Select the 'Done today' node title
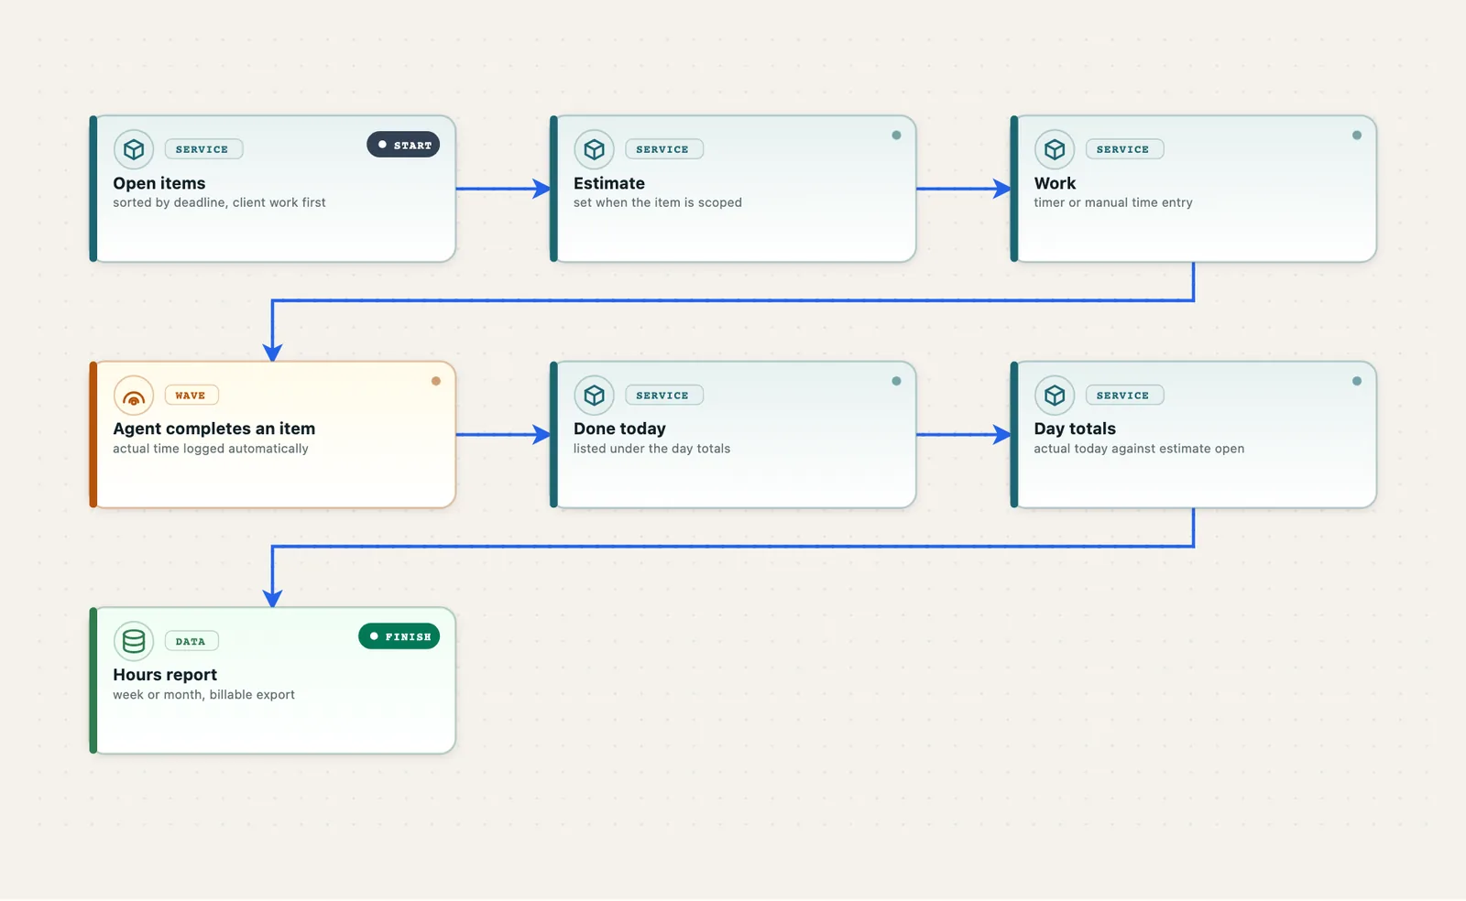Image resolution: width=1466 pixels, height=901 pixels. pos(619,429)
